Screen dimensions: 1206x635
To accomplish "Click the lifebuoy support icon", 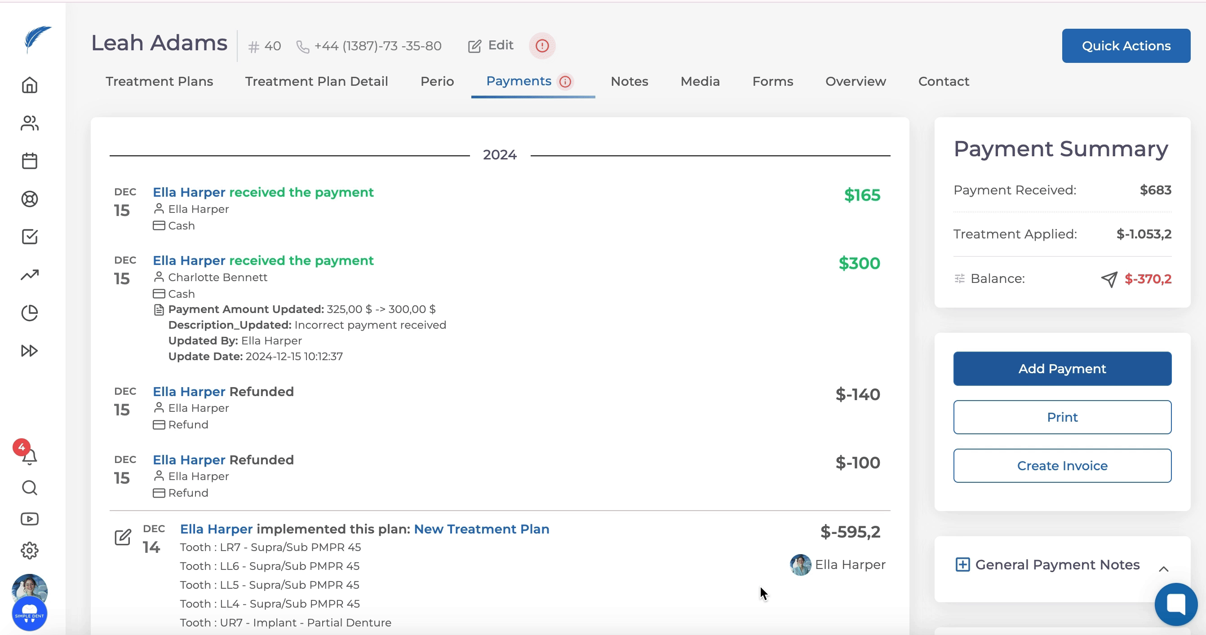I will click(30, 199).
